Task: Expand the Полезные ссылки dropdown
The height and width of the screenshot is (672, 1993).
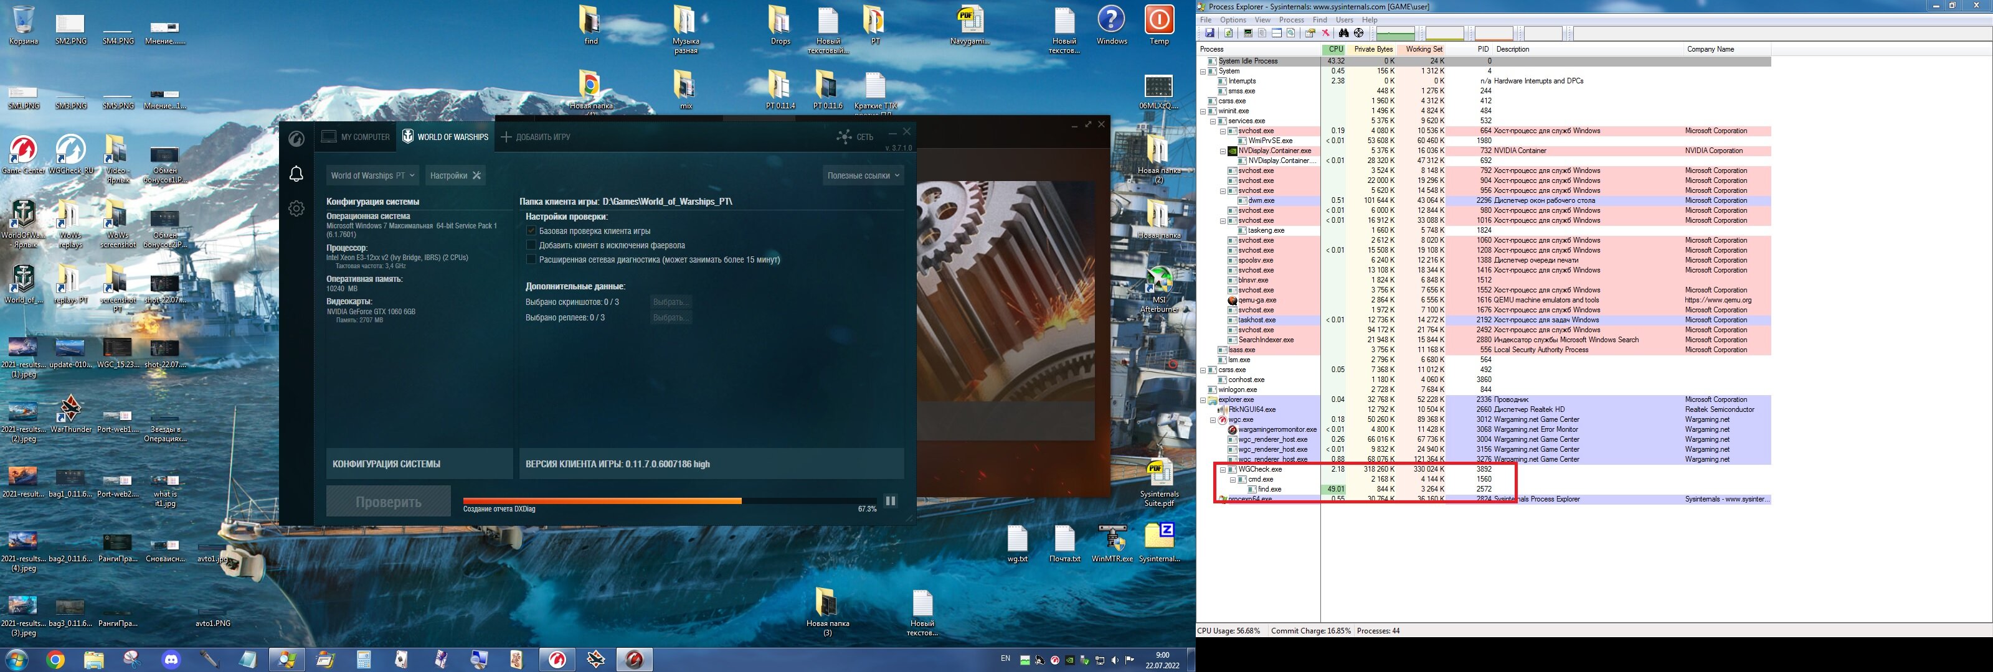Action: click(x=863, y=175)
